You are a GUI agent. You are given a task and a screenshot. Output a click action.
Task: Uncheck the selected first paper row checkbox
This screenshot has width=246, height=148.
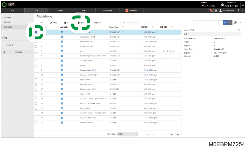[36, 32]
